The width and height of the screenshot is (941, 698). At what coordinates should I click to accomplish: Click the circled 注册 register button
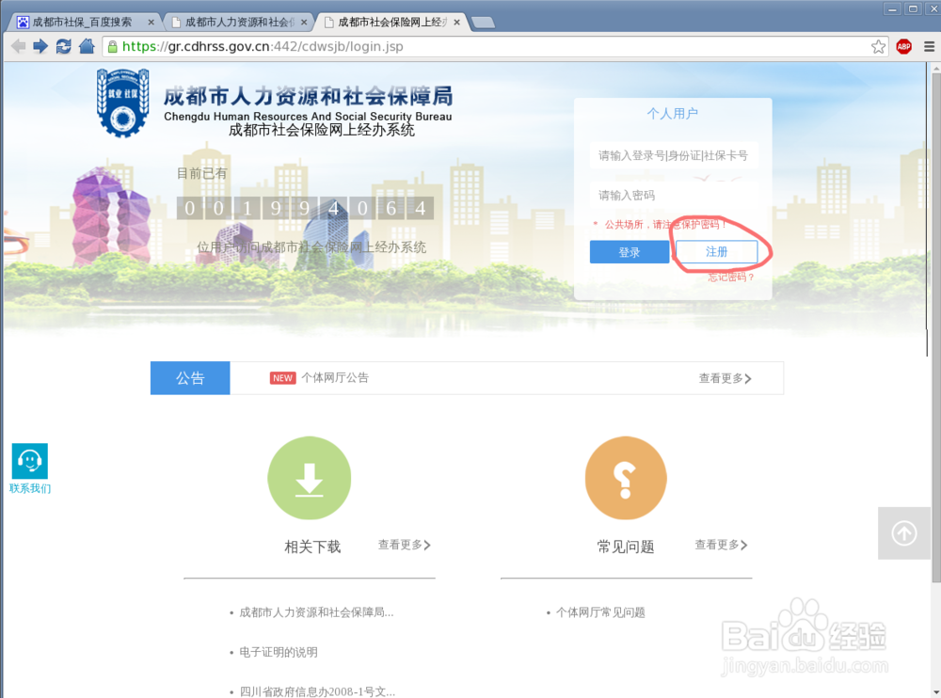pyautogui.click(x=716, y=251)
